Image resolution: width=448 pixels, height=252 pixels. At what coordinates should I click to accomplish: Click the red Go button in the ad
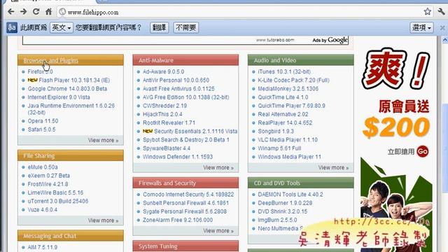pyautogui.click(x=423, y=151)
